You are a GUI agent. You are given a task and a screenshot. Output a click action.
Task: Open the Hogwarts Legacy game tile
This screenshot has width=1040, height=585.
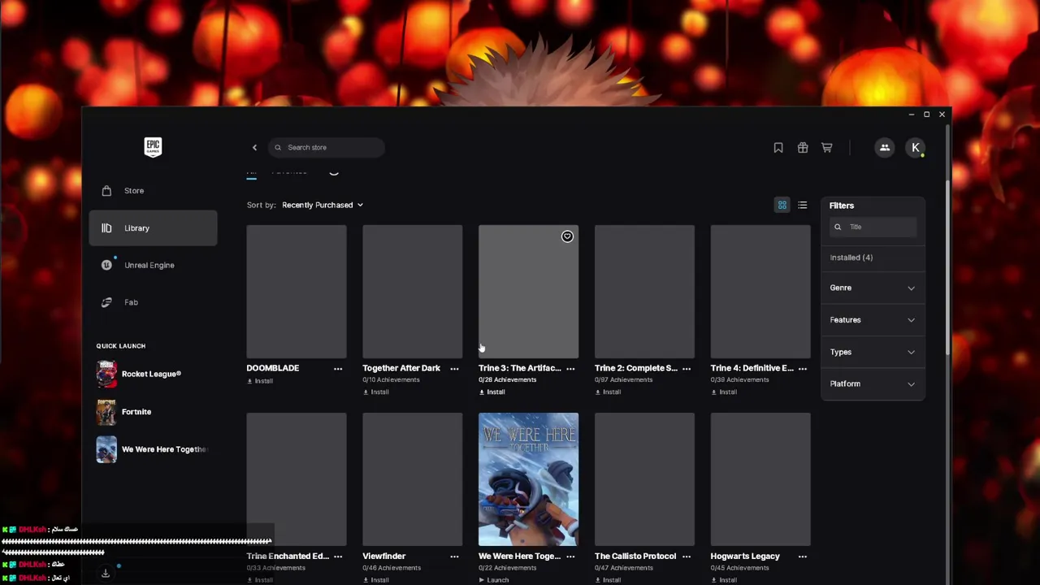point(760,479)
